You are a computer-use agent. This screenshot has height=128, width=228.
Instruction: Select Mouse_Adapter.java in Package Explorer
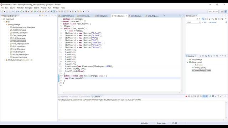(20, 54)
